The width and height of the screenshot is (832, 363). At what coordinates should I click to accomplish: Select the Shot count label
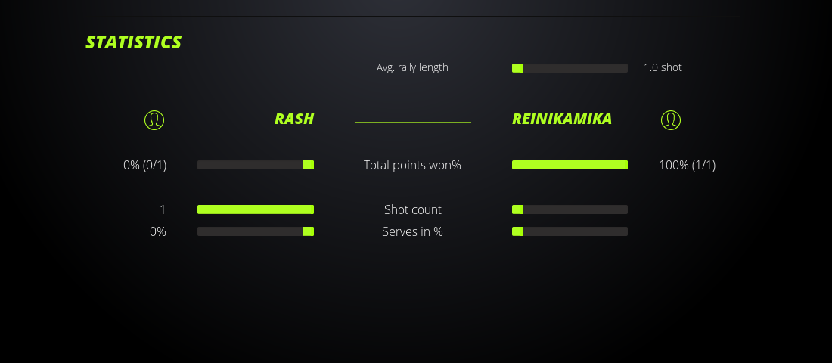412,209
